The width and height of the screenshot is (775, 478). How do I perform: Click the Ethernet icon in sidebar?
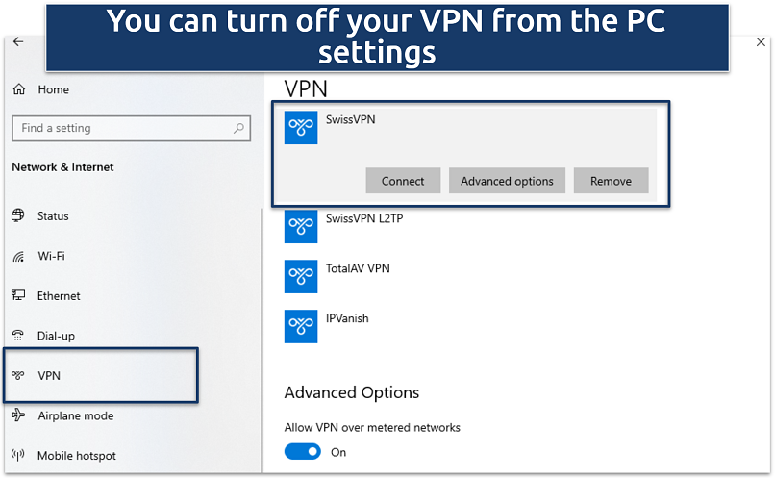click(18, 296)
